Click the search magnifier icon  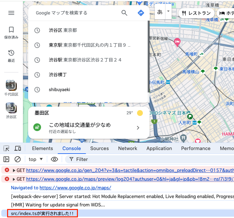(x=124, y=13)
